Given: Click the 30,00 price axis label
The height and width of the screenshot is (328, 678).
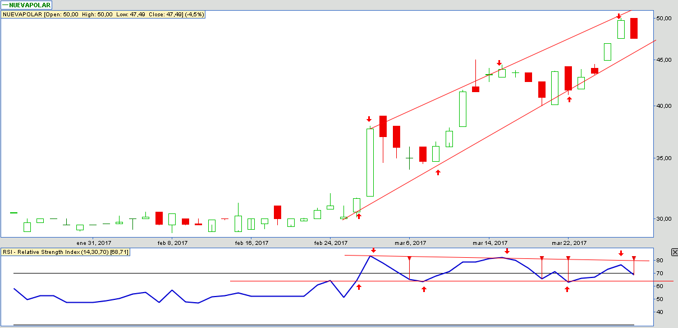Looking at the screenshot, I should [664, 218].
